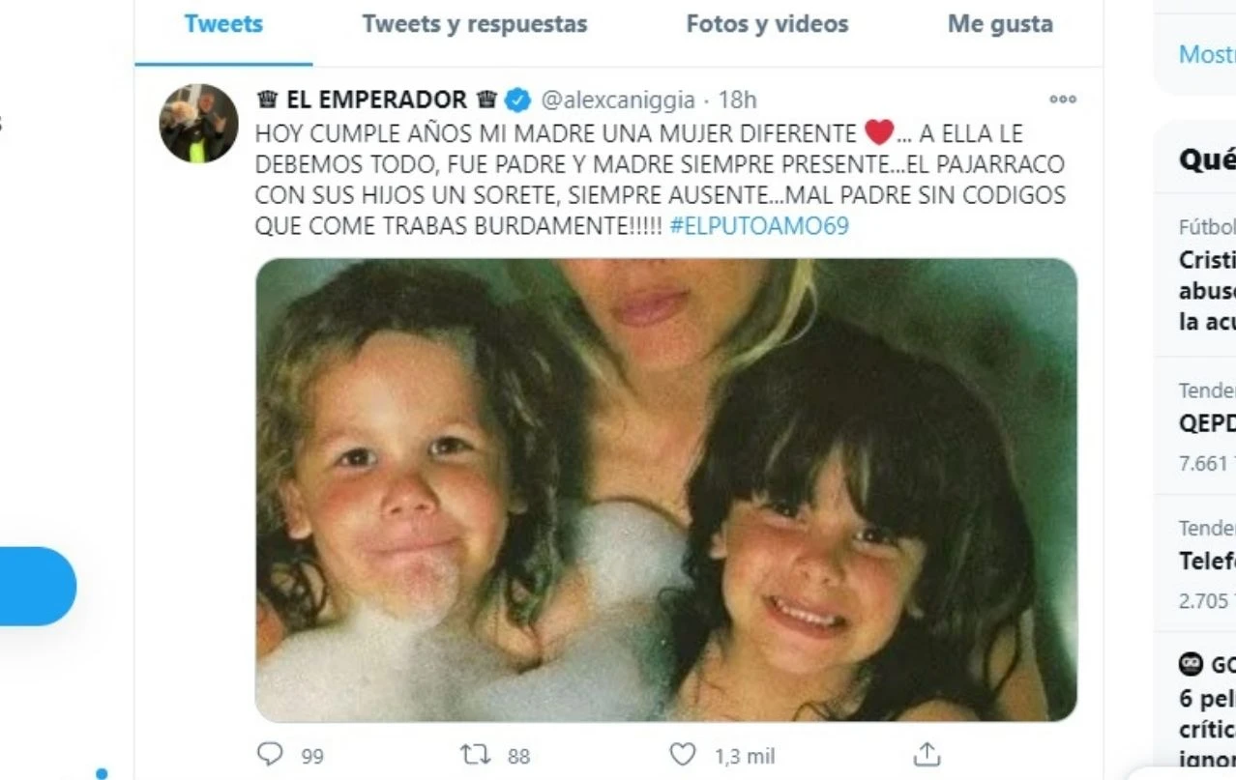The height and width of the screenshot is (780, 1236).
Task: Click the EL EMPERADOR display name
Action: point(377,99)
